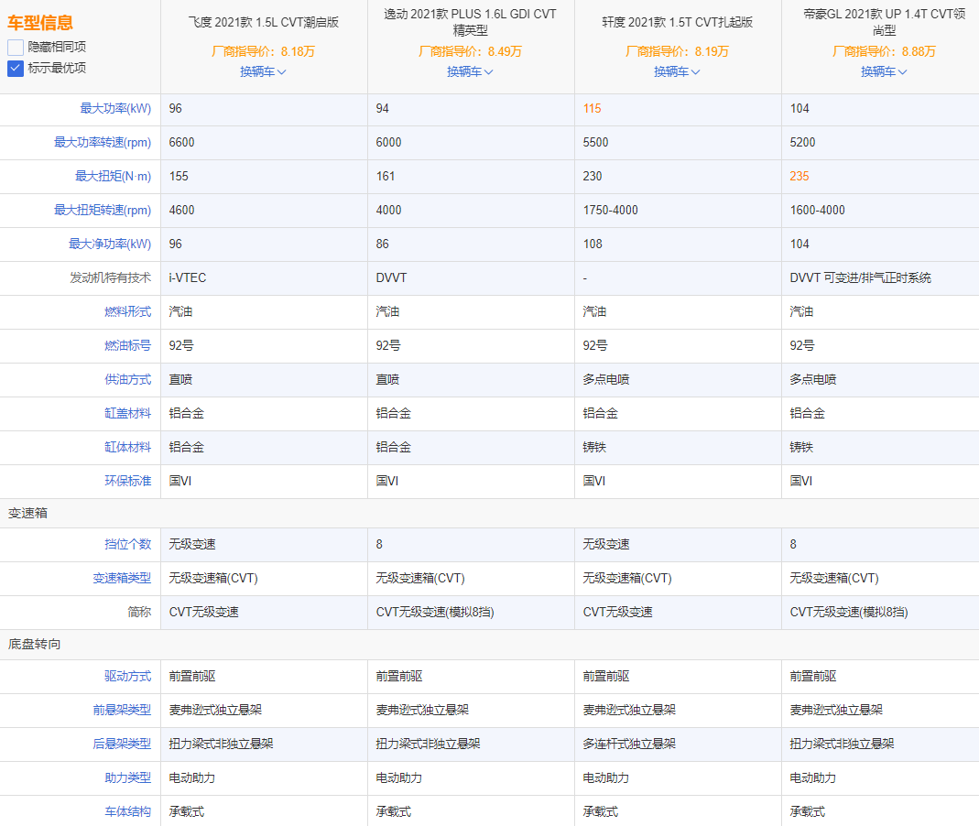The image size is (979, 826).
Task: Uncheck the 标示最优项 checkbox
Action: click(16, 68)
